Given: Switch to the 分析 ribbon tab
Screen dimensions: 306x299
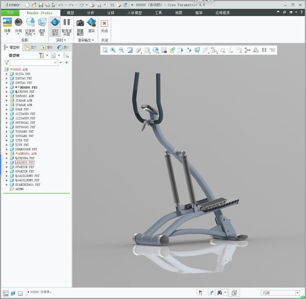Looking at the screenshot, I should tap(91, 13).
